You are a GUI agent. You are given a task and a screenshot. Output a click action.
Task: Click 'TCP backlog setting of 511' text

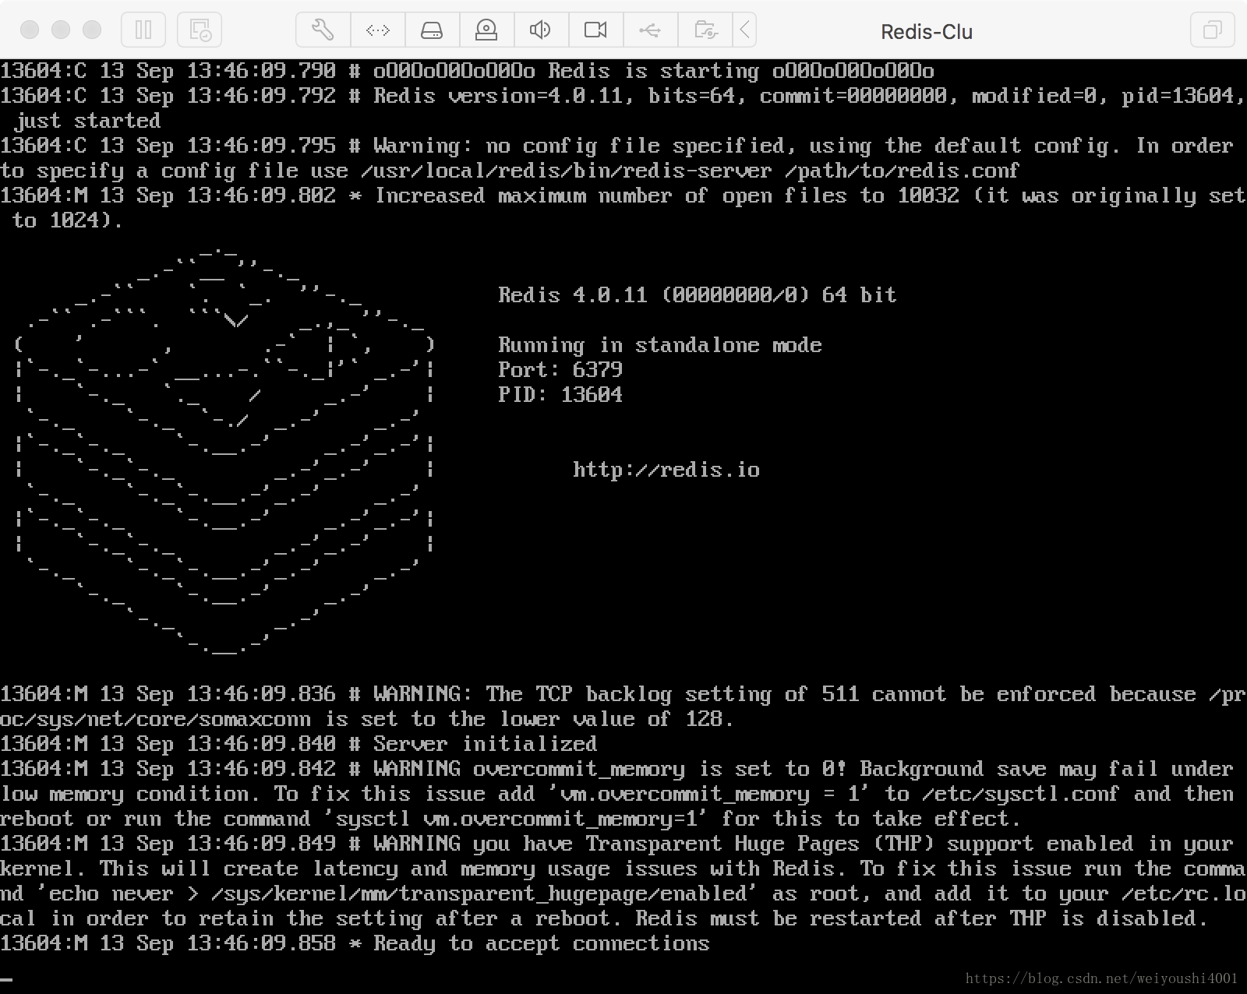pos(698,694)
